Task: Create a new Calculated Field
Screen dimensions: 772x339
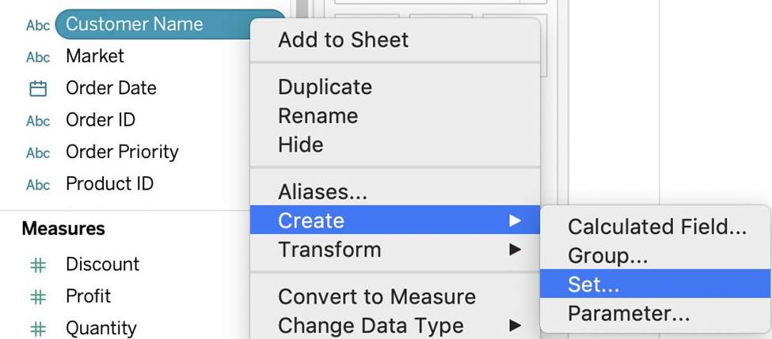Action: click(656, 227)
